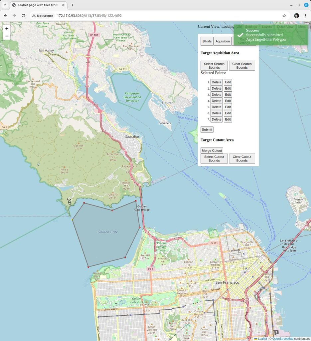Zoom out of the map
This screenshot has width=311, height=341.
click(x=7, y=36)
